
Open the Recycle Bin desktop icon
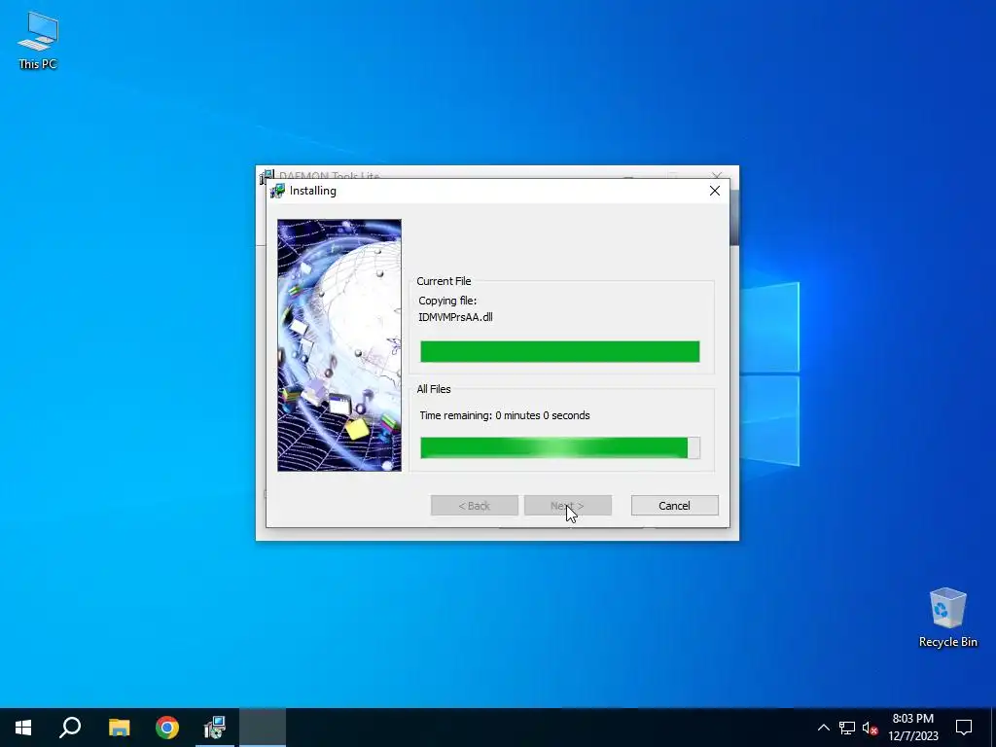[x=947, y=618]
